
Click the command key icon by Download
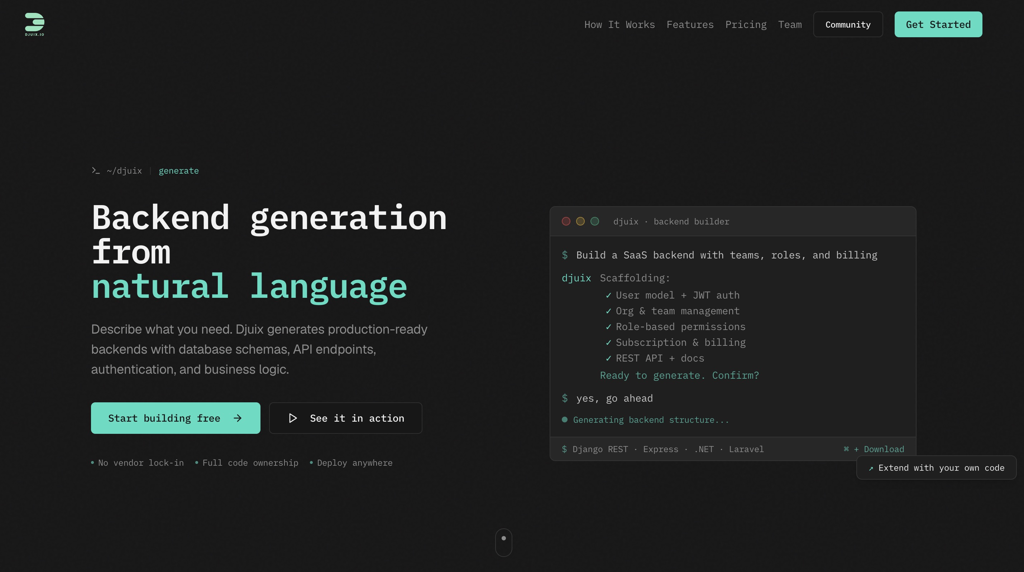(846, 449)
